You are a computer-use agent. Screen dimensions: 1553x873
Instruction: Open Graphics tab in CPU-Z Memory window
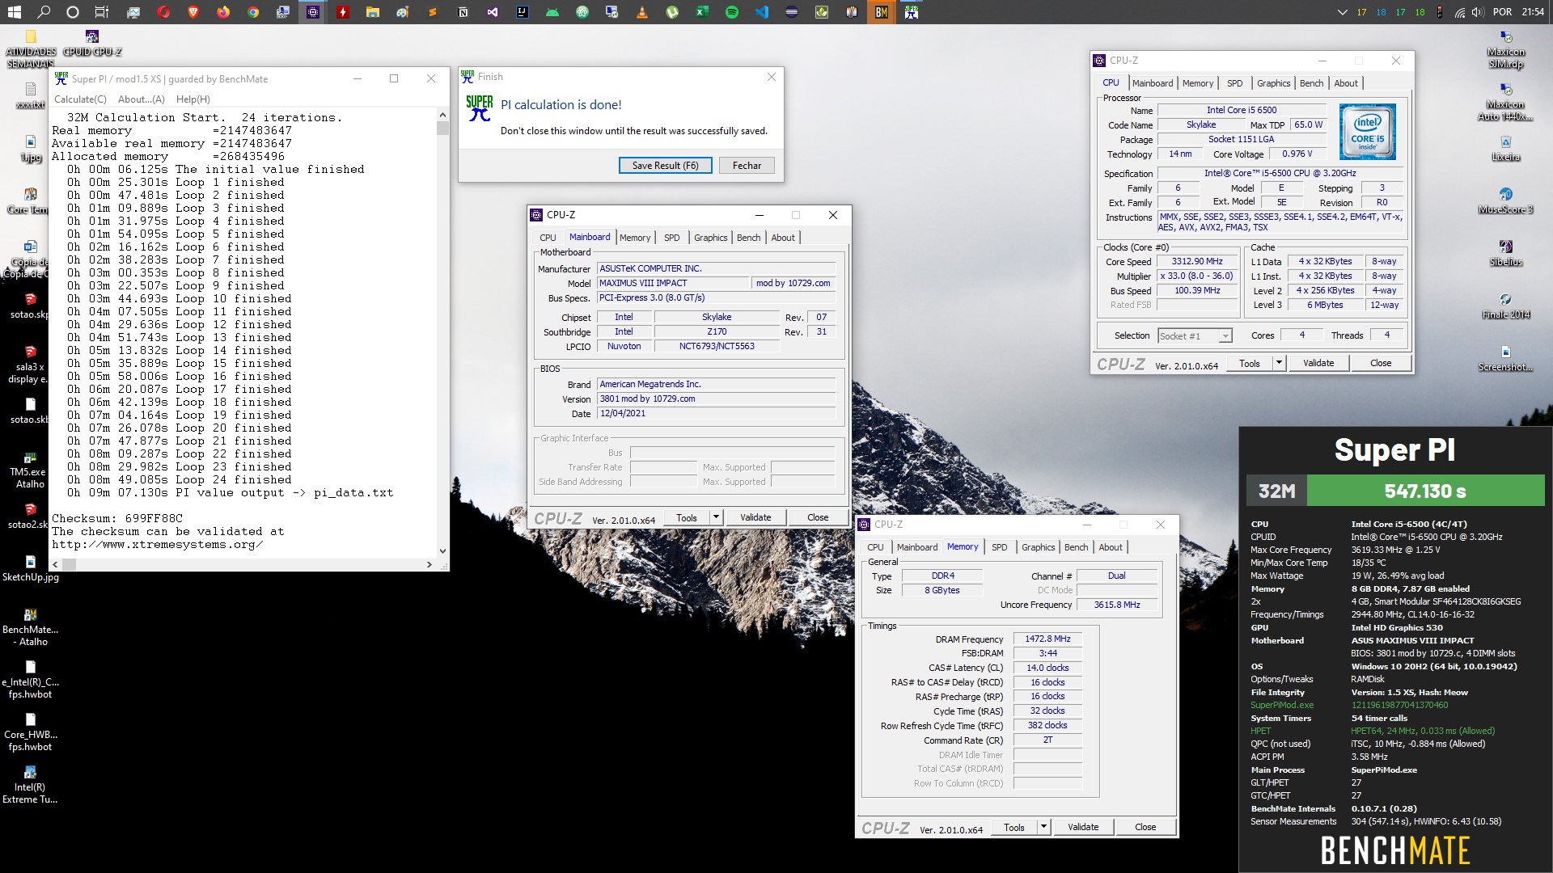coord(1038,547)
